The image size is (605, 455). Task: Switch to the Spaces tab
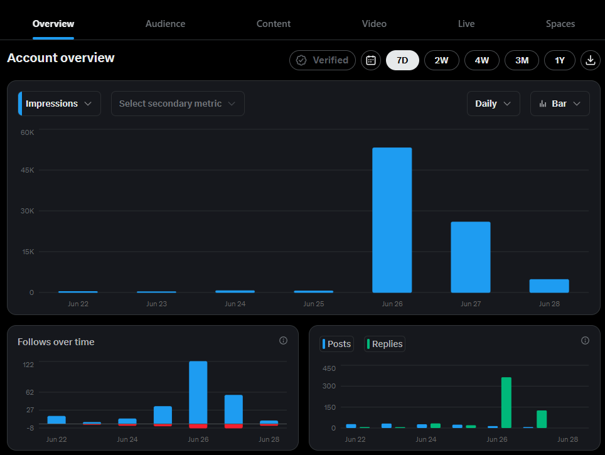coord(560,24)
